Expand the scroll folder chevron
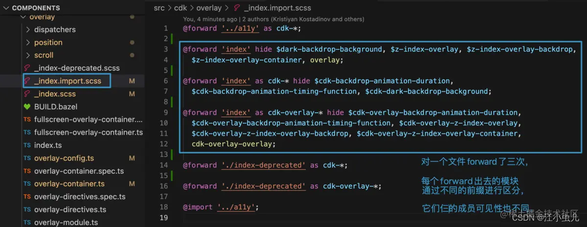587x227 pixels. [28, 55]
